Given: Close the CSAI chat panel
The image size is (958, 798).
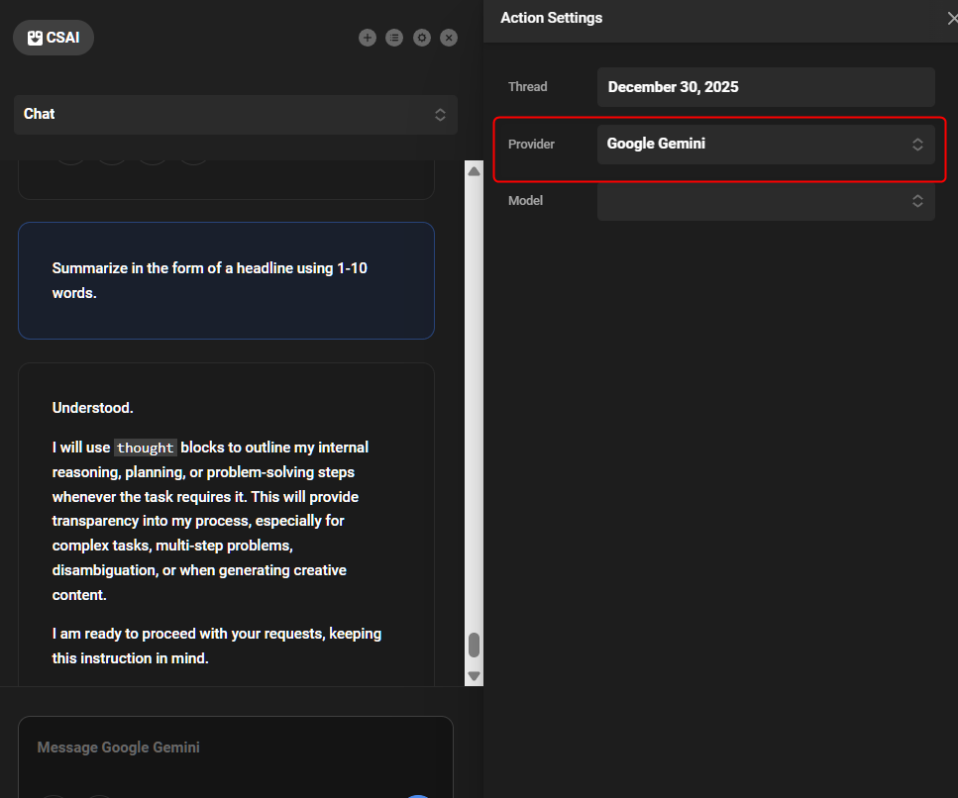Looking at the screenshot, I should (x=449, y=38).
